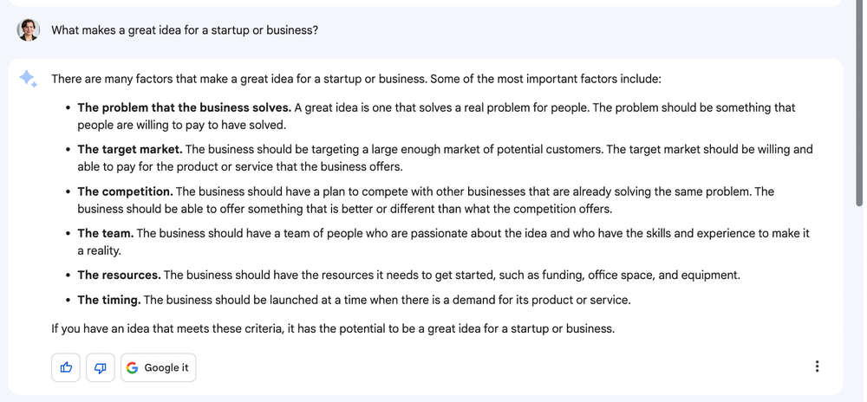Click the bold heading 'The problem that the business solves.'
Image resolution: width=867 pixels, height=402 pixels.
pos(184,108)
